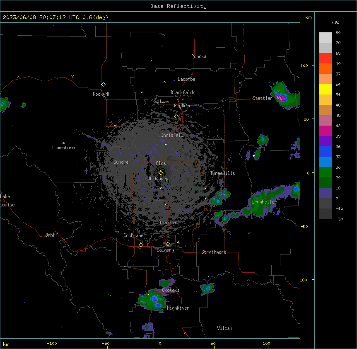Select the Stettler label

click(262, 98)
